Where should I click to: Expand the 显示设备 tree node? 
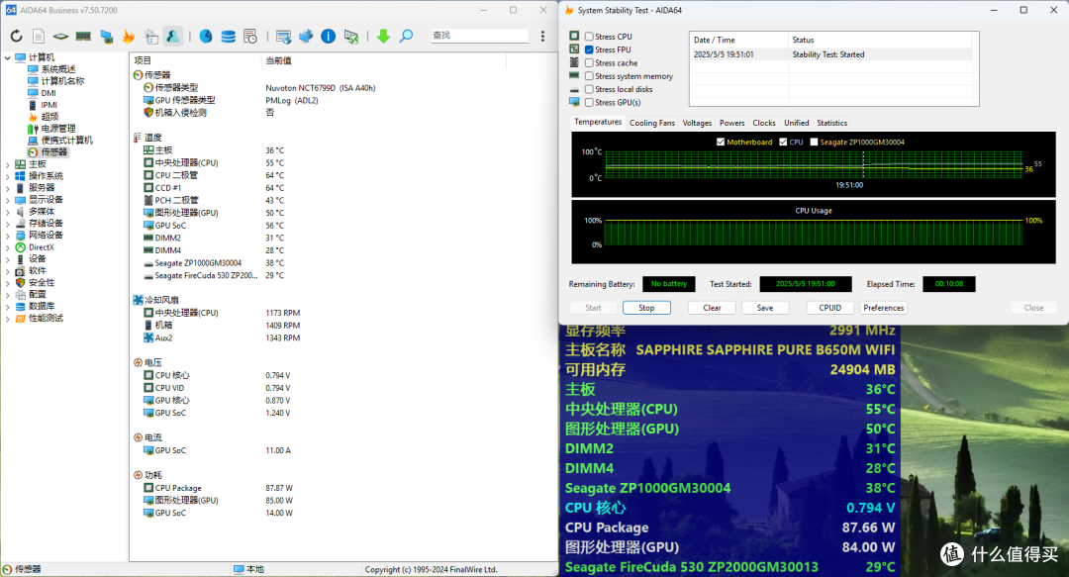(8, 200)
